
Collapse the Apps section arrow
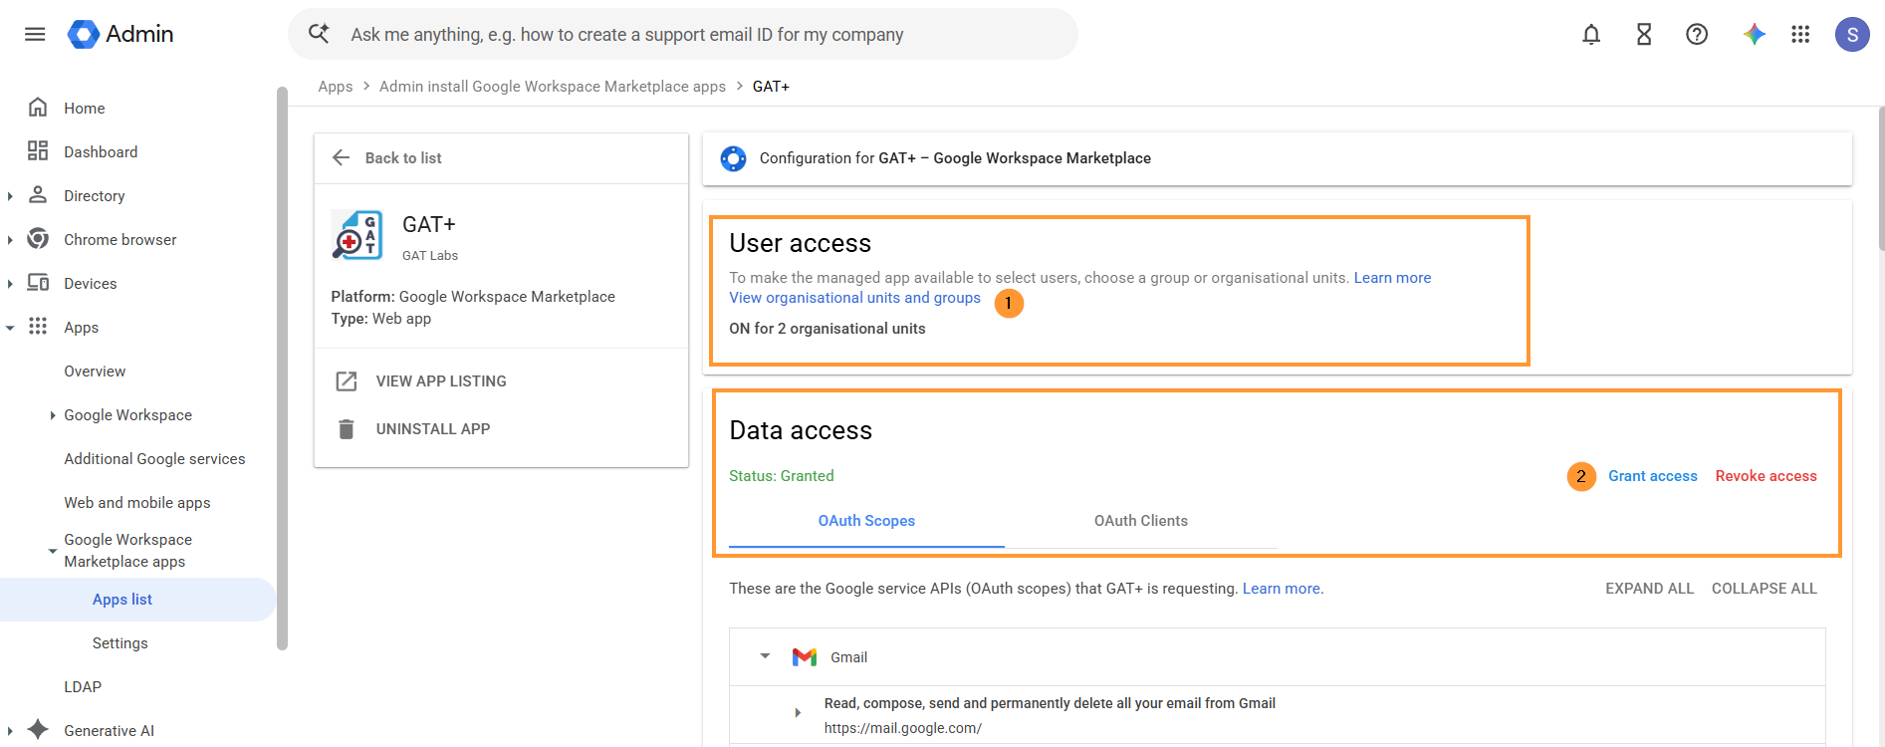pyautogui.click(x=10, y=328)
